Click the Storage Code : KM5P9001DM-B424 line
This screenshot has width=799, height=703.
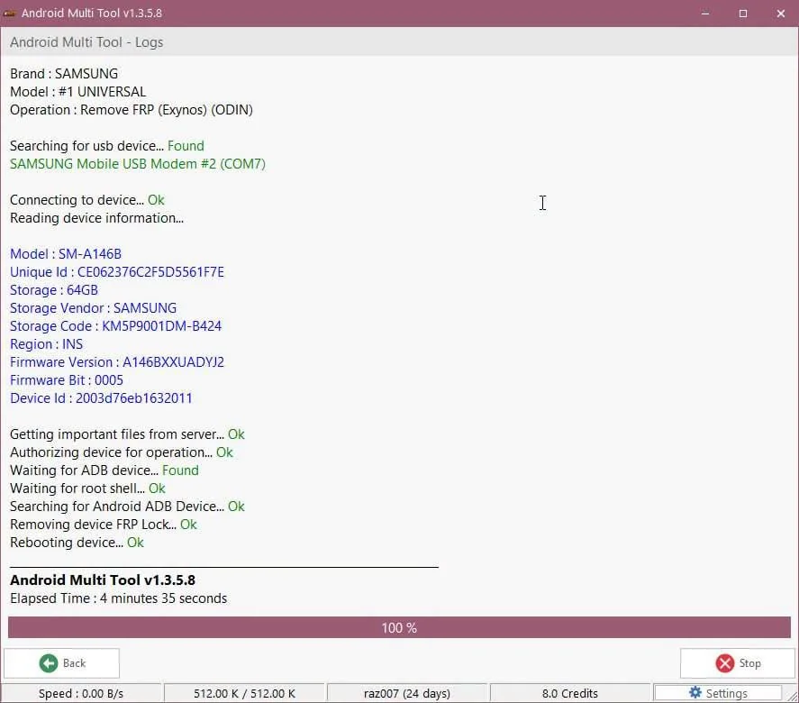click(115, 326)
